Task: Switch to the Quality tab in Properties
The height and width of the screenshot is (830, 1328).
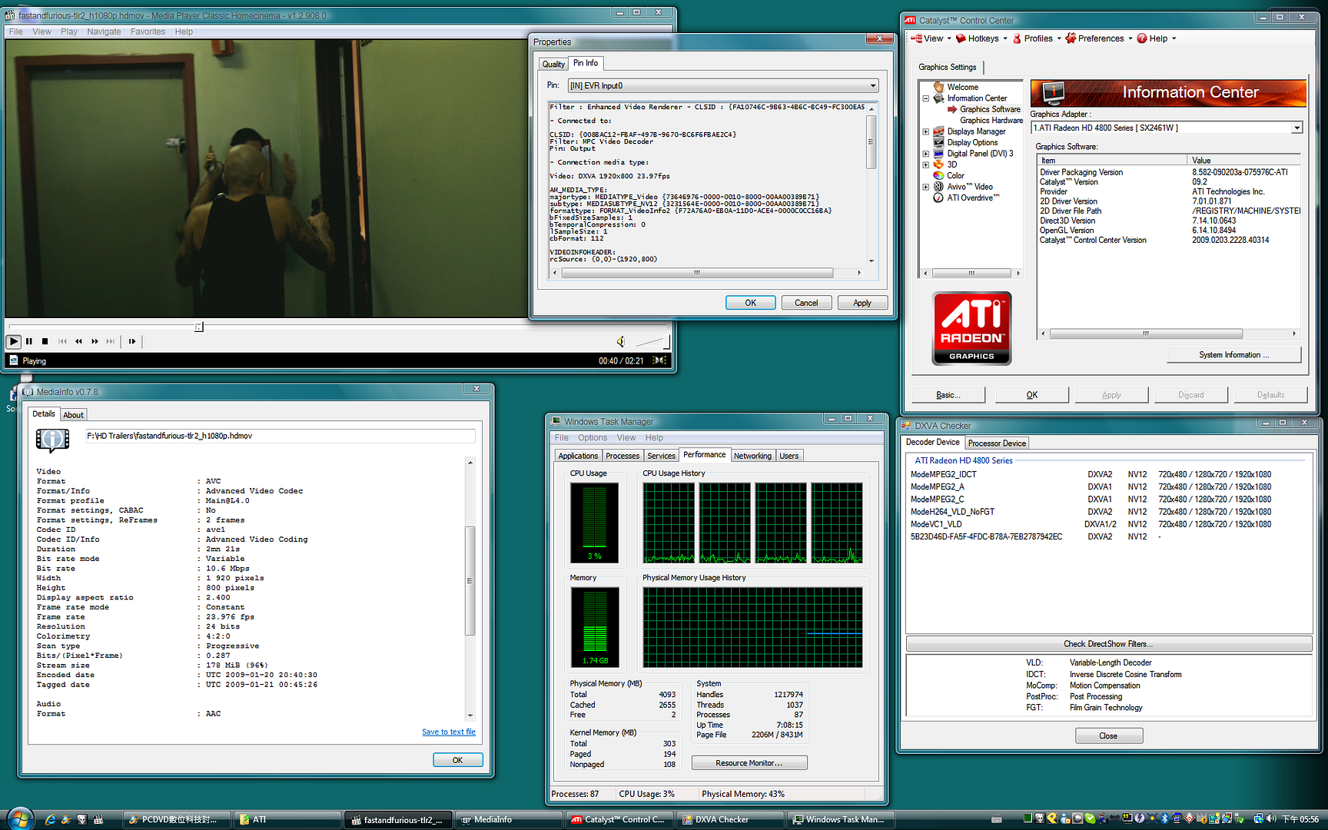Action: point(553,64)
